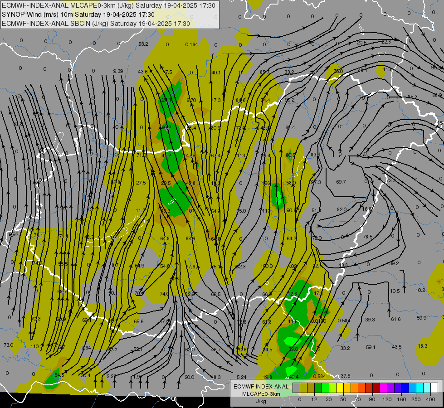Click the dark red swatch at 90
This screenshot has width=444, height=408.
[x=376, y=388]
